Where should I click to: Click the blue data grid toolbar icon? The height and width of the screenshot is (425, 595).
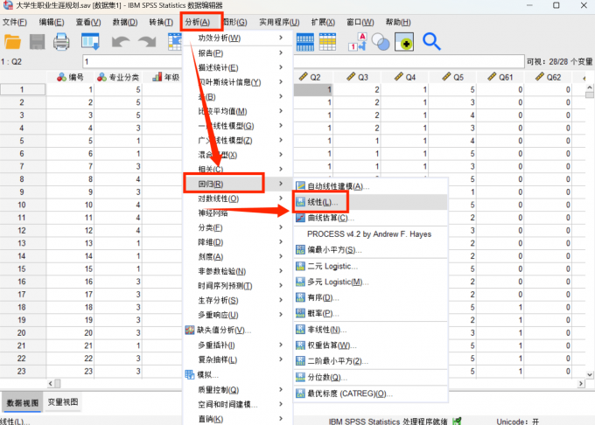305,42
